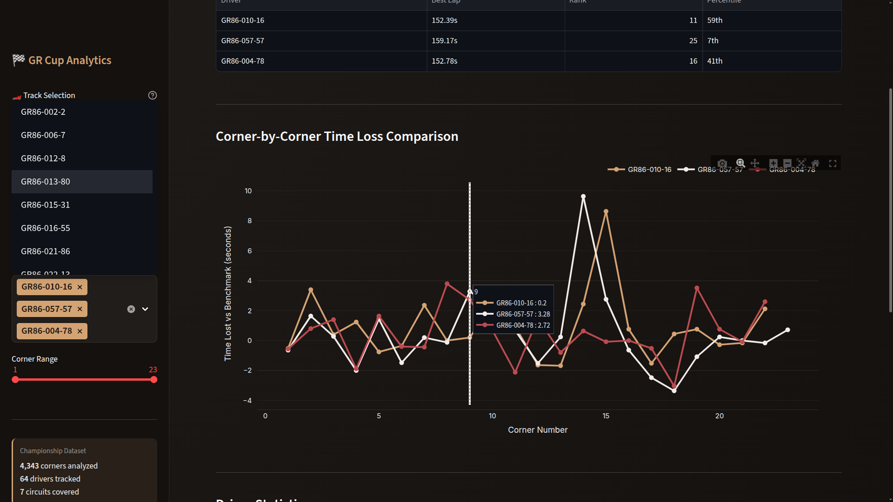Pick GR86-002-2 option in list
This screenshot has height=502, width=893.
click(x=43, y=112)
